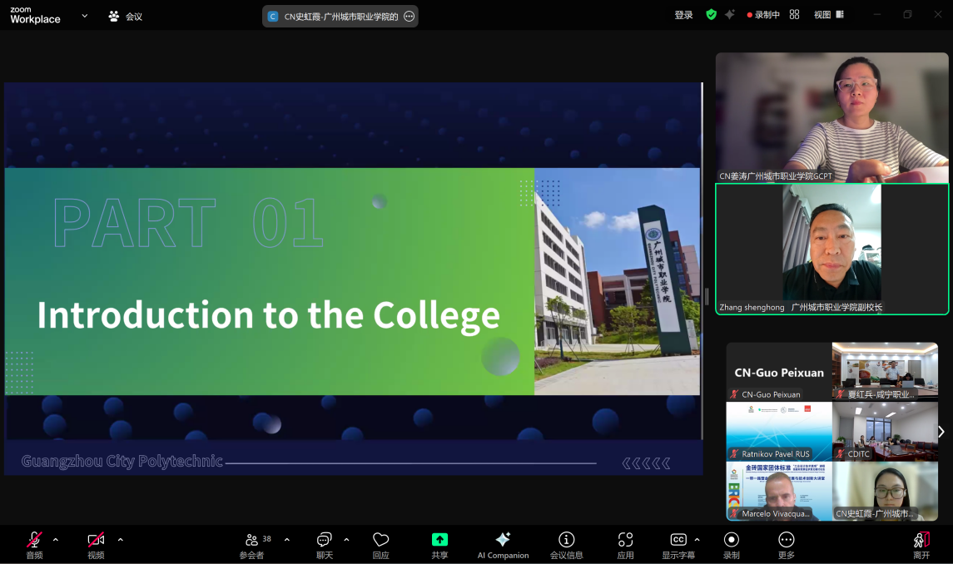Select the Marcelo Vivacqua video tile
Image resolution: width=953 pixels, height=564 pixels.
point(779,491)
